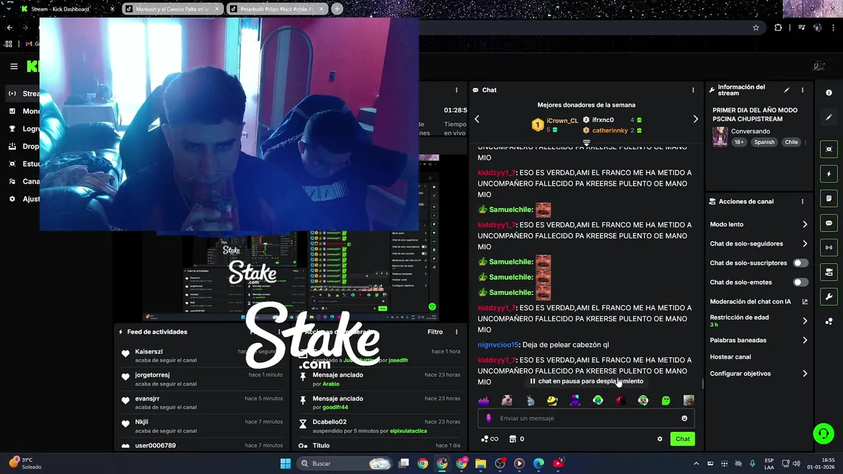Click the pencil icon in right toolbar
843x474 pixels.
click(x=829, y=117)
